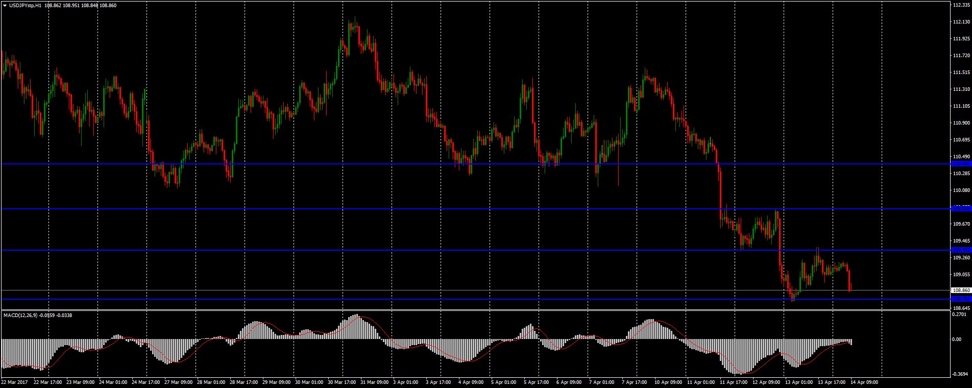Click the 0.00 MACD zero level label
Image resolution: width=972 pixels, height=388 pixels.
958,339
